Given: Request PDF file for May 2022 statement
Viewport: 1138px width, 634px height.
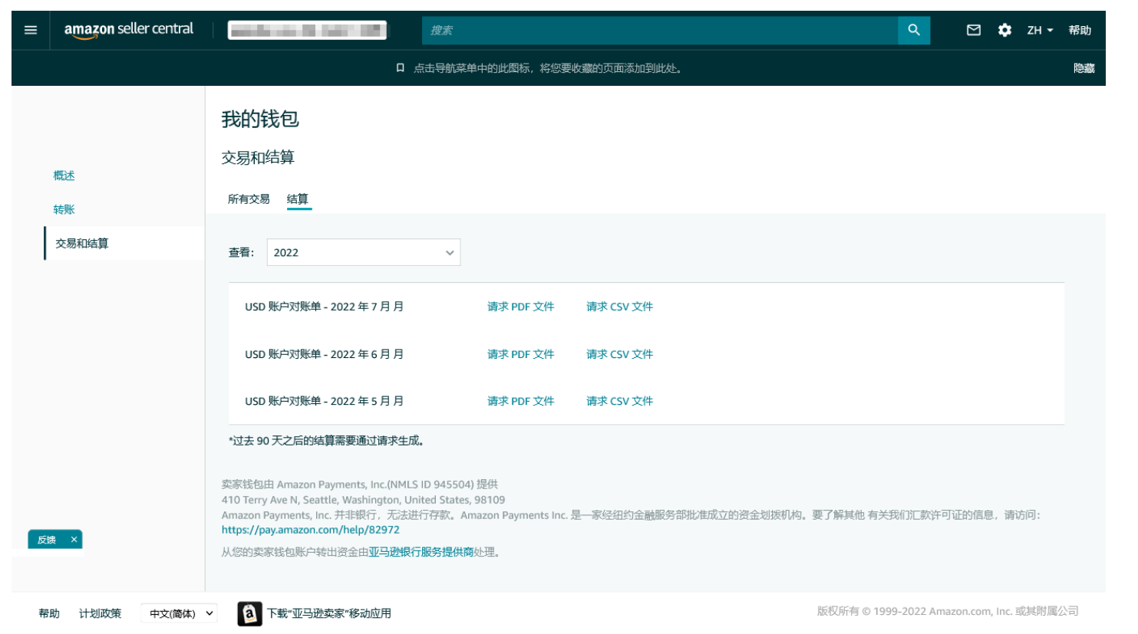Looking at the screenshot, I should coord(520,401).
